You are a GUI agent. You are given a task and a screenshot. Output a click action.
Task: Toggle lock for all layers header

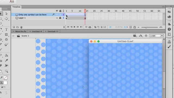coord(60,11)
